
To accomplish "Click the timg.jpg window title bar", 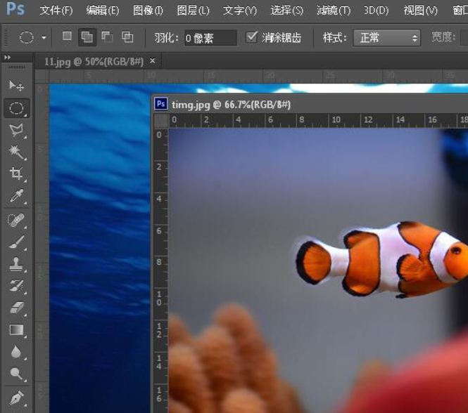I will 310,104.
